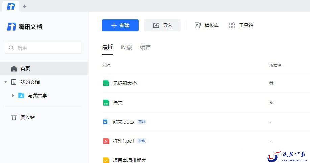The width and height of the screenshot is (310, 163).
Task: Open the 无标题表格 file
Action: tap(125, 83)
